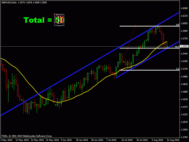
Task: Click the 1.5295 price axis label
Action: 184,61
